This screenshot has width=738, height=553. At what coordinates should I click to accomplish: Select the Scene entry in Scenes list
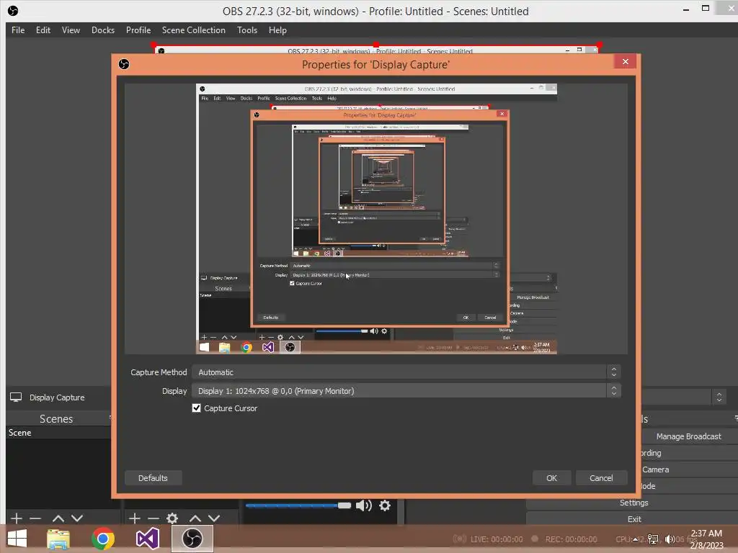58,433
